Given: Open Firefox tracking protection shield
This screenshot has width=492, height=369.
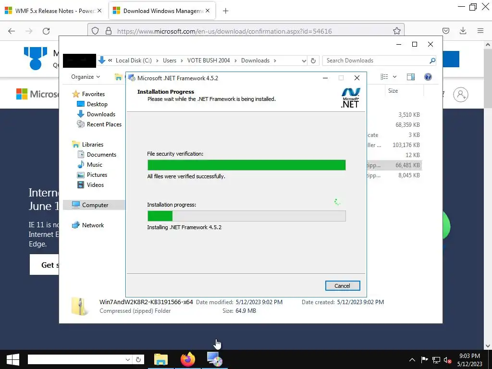Looking at the screenshot, I should pos(95,31).
